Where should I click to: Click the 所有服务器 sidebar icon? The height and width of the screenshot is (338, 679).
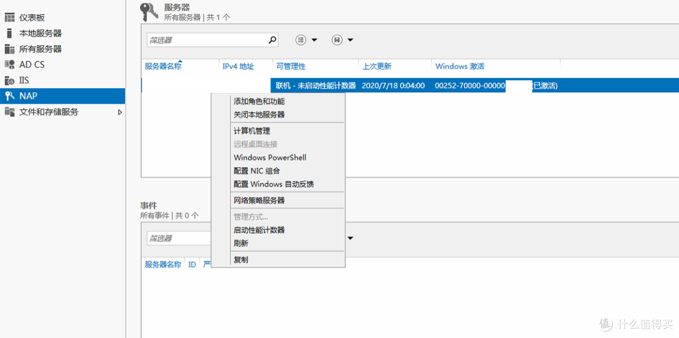pyautogui.click(x=9, y=49)
